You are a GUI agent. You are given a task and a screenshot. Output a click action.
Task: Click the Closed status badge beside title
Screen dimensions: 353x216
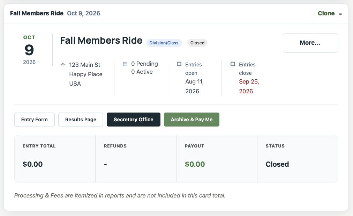(x=197, y=43)
